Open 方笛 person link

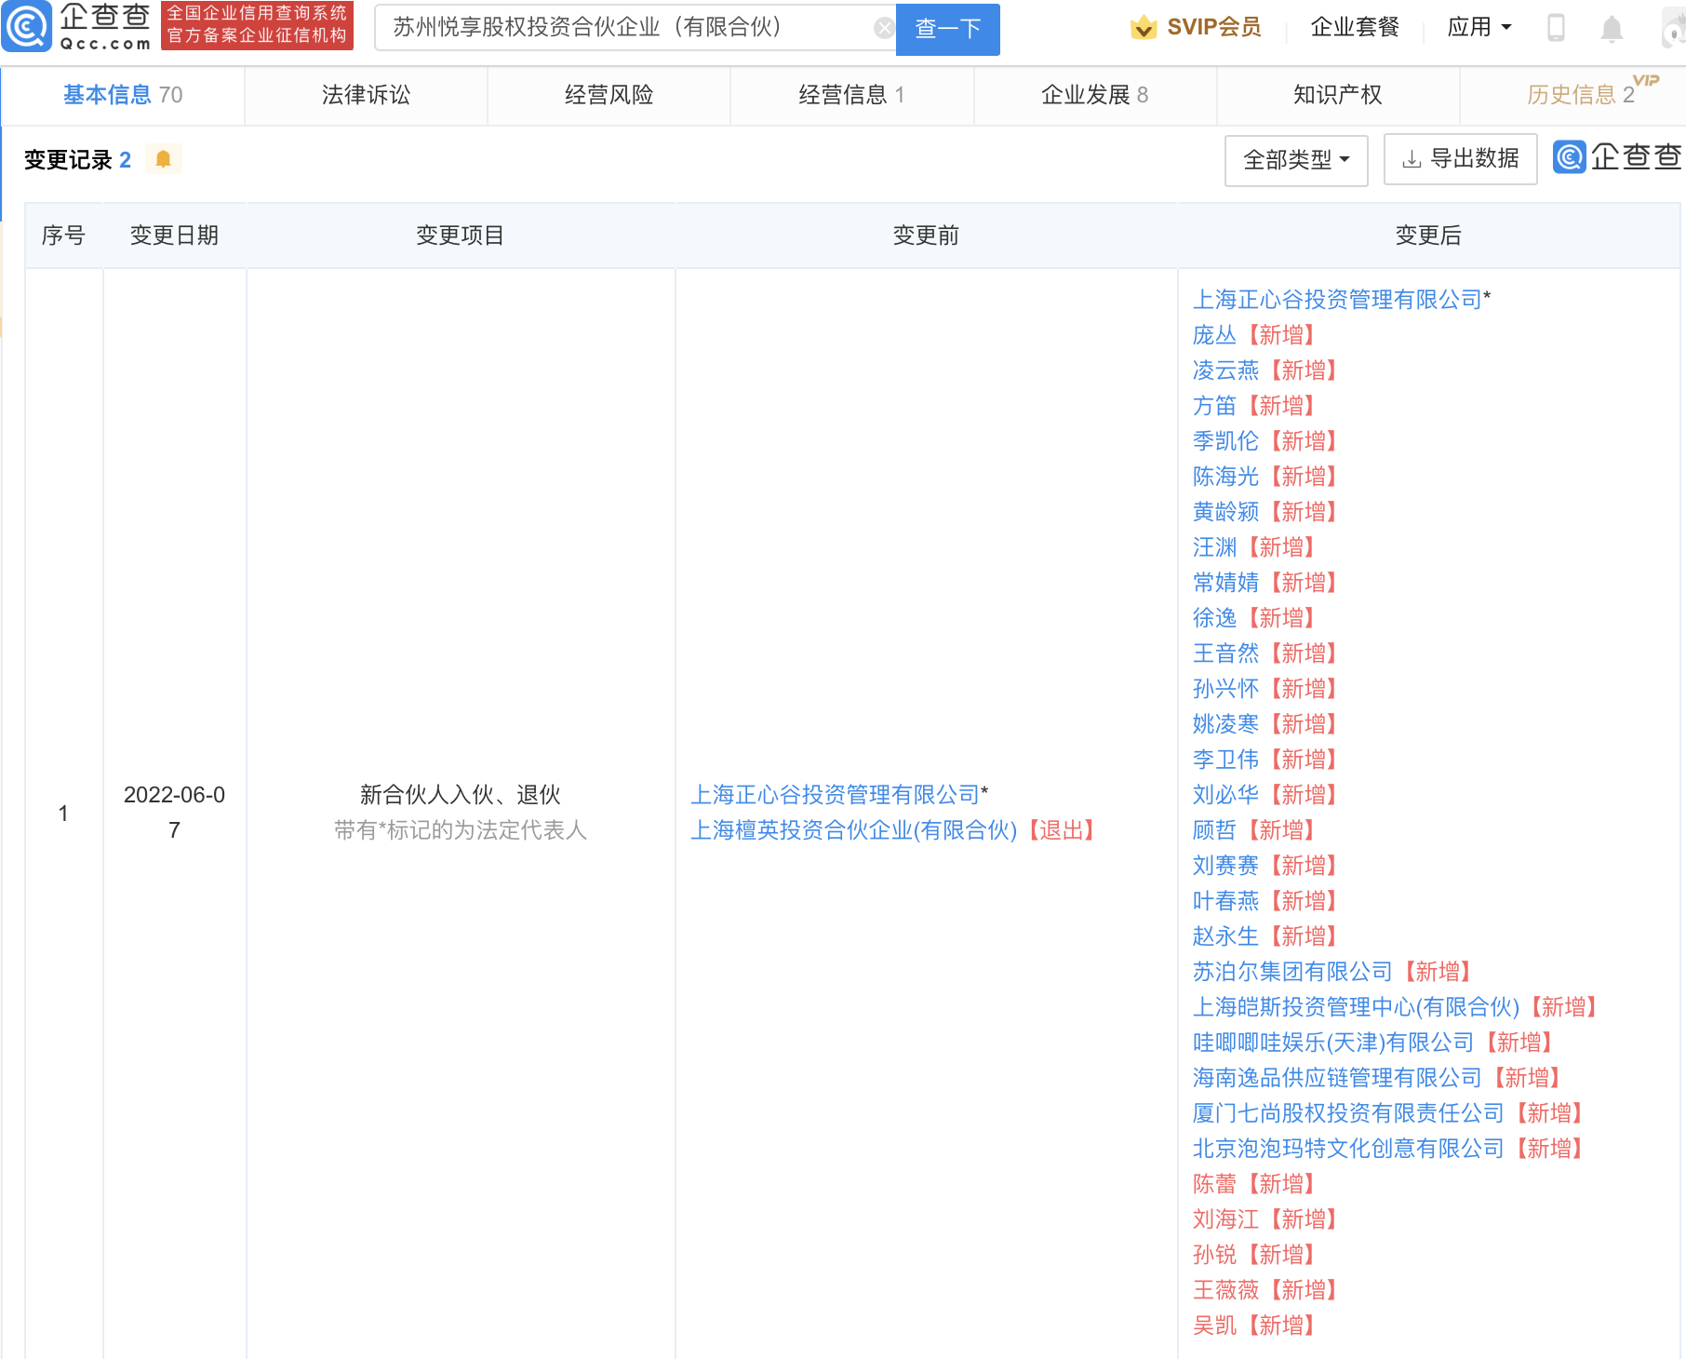point(1214,406)
